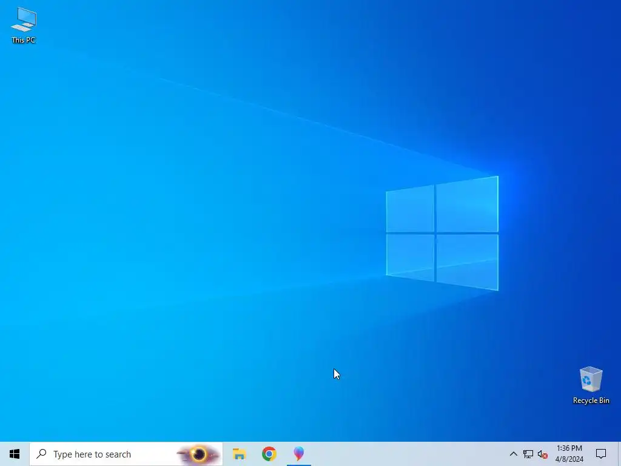Click the taskbar search box
This screenshot has width=621, height=466.
click(126, 454)
